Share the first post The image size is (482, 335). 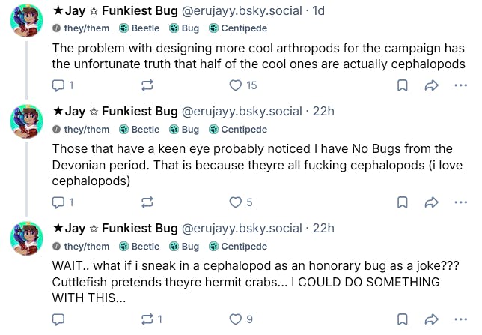tap(431, 85)
